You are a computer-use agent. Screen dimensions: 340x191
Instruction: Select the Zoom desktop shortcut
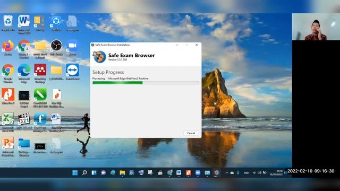[x=72, y=48]
